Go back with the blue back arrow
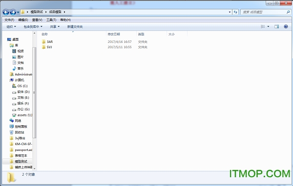Viewport: 293px width, 186px height. pos(6,12)
